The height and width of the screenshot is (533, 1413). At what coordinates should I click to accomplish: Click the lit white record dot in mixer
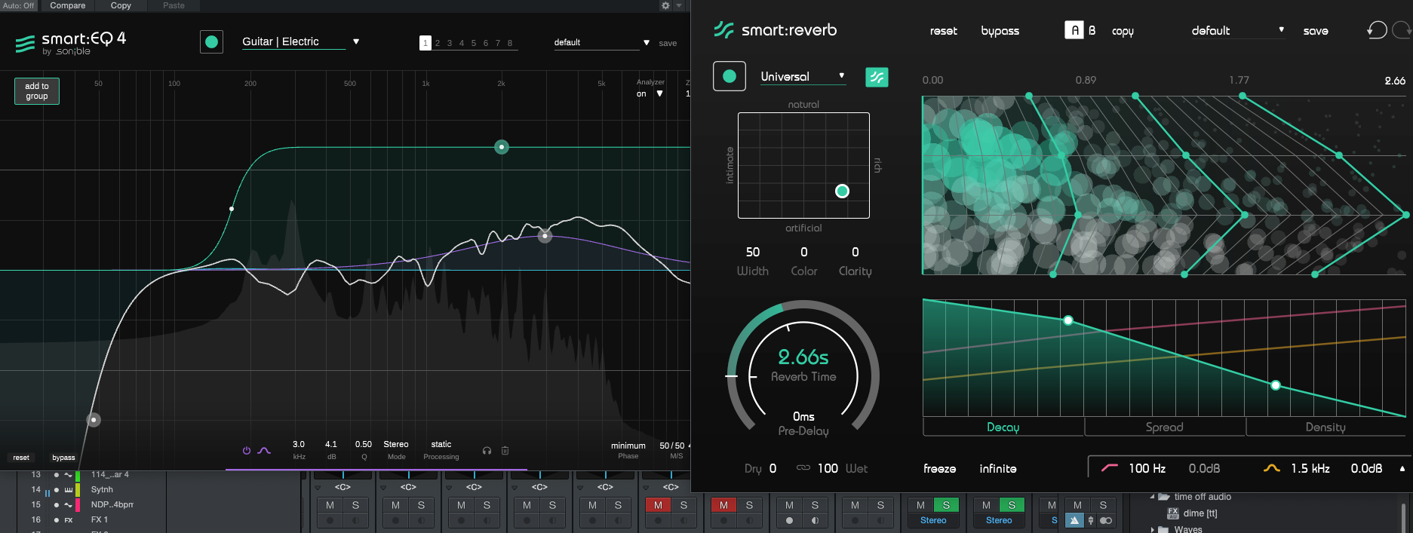click(789, 520)
